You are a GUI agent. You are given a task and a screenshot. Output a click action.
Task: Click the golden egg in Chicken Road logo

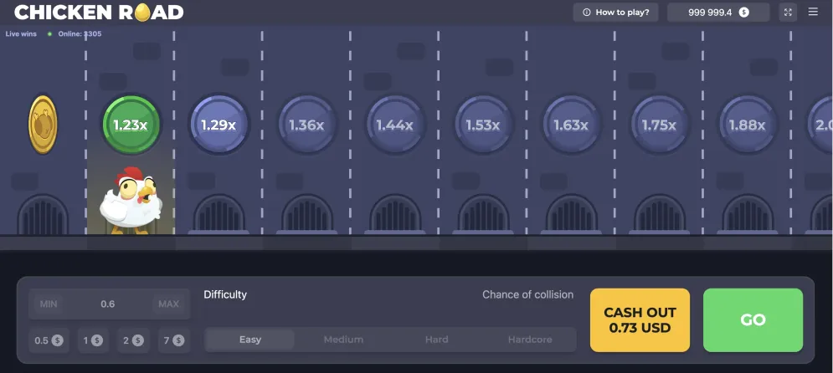pyautogui.click(x=141, y=12)
